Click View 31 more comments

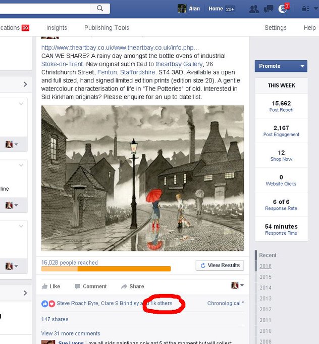pyautogui.click(x=71, y=333)
